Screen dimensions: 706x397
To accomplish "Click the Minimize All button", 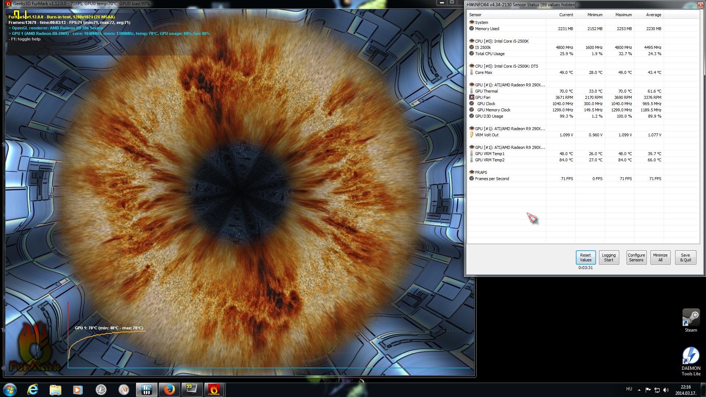I will point(660,257).
